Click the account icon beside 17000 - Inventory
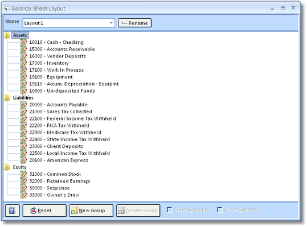 tap(23, 63)
